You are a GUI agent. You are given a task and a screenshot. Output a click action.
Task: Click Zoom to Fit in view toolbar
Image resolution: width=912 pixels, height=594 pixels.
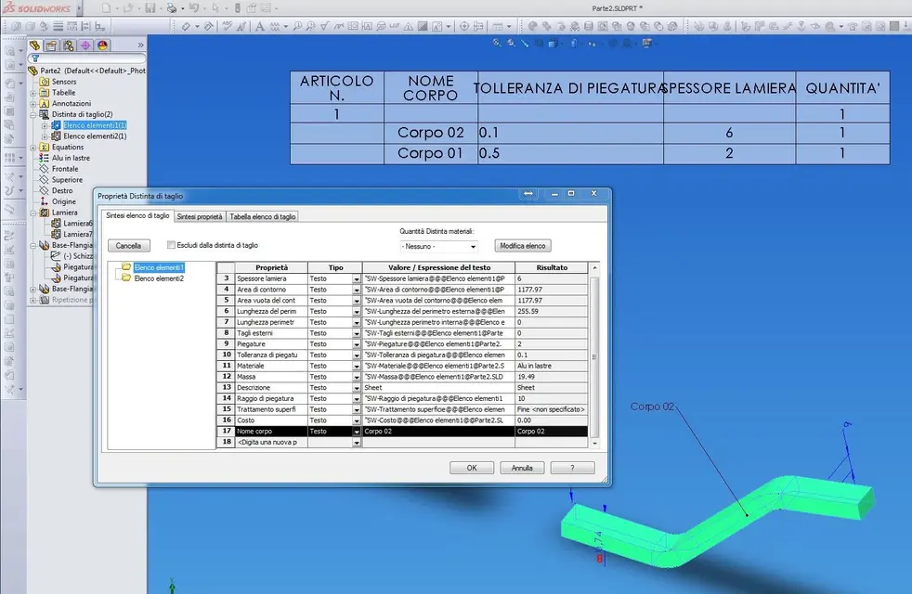498,43
